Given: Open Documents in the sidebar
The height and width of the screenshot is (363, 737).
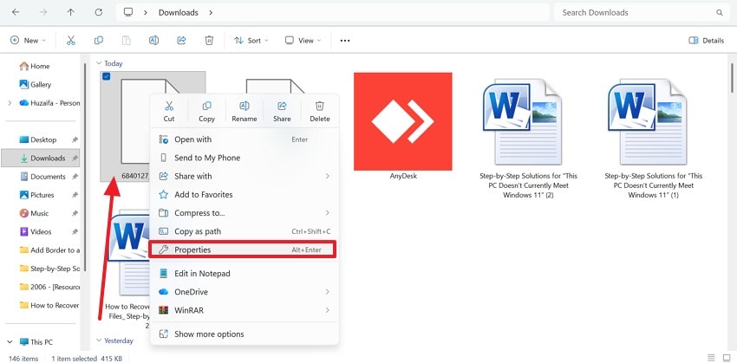Looking at the screenshot, I should [x=41, y=177].
